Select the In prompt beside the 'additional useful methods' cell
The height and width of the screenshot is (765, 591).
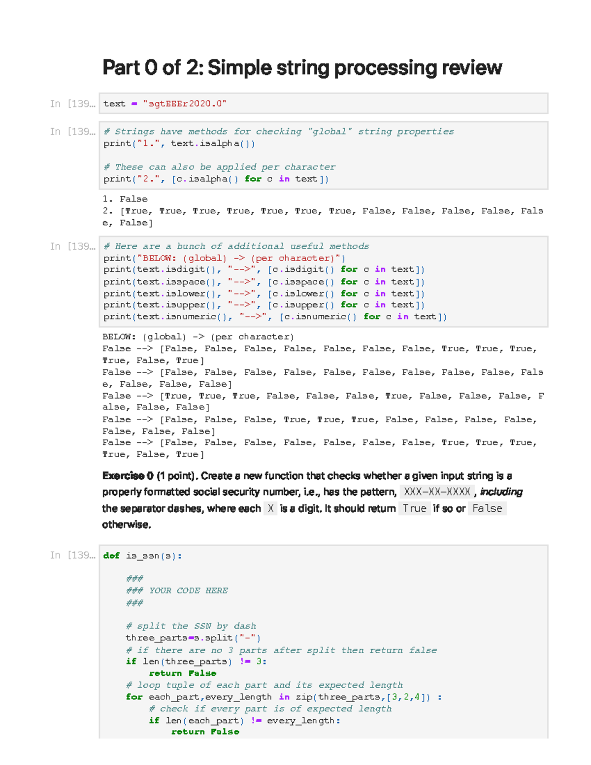[x=72, y=246]
